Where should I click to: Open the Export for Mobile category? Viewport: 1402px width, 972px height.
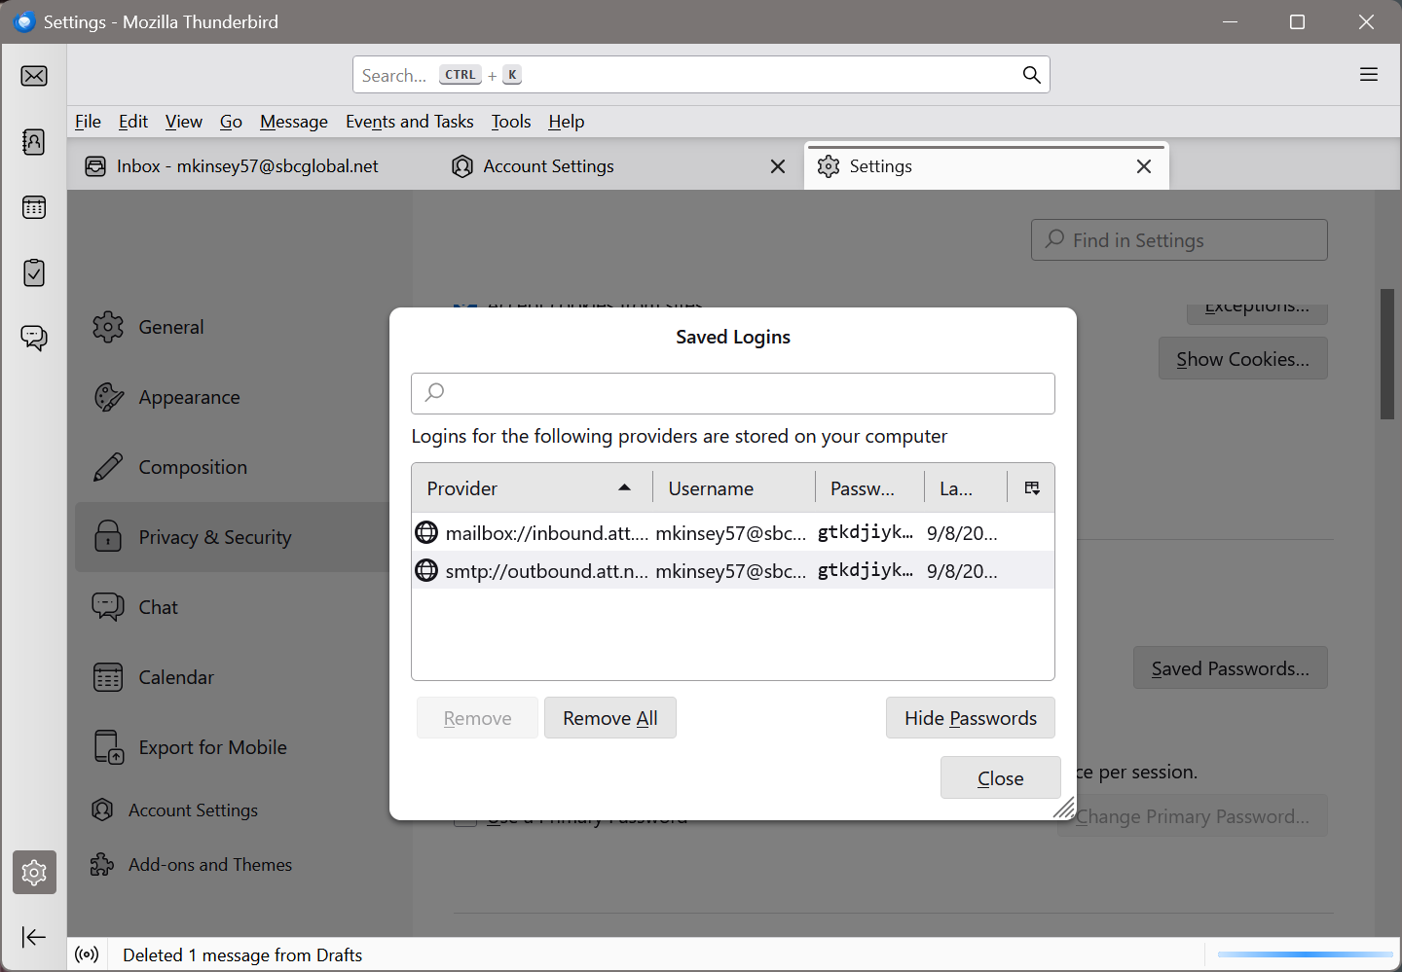[x=234, y=747]
